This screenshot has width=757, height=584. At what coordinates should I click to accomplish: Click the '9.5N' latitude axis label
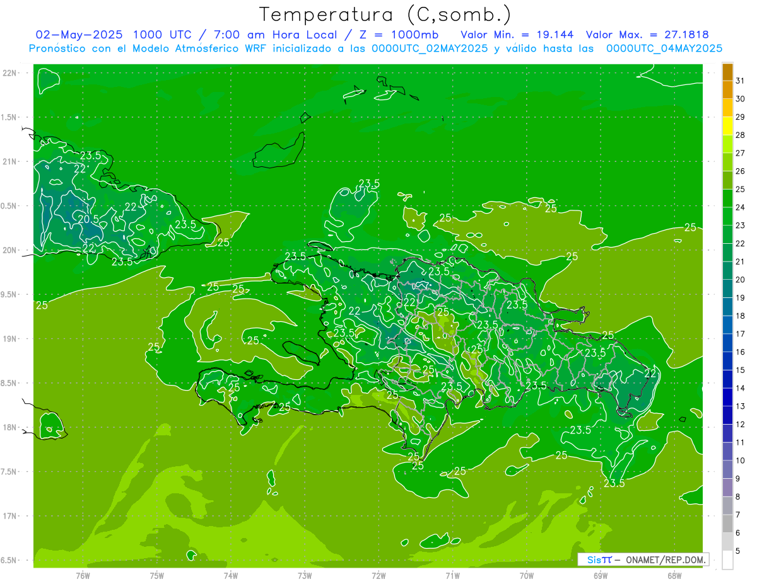coord(9,294)
